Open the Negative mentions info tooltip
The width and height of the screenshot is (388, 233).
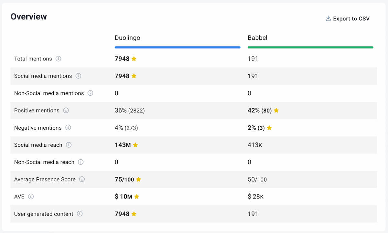pos(68,128)
